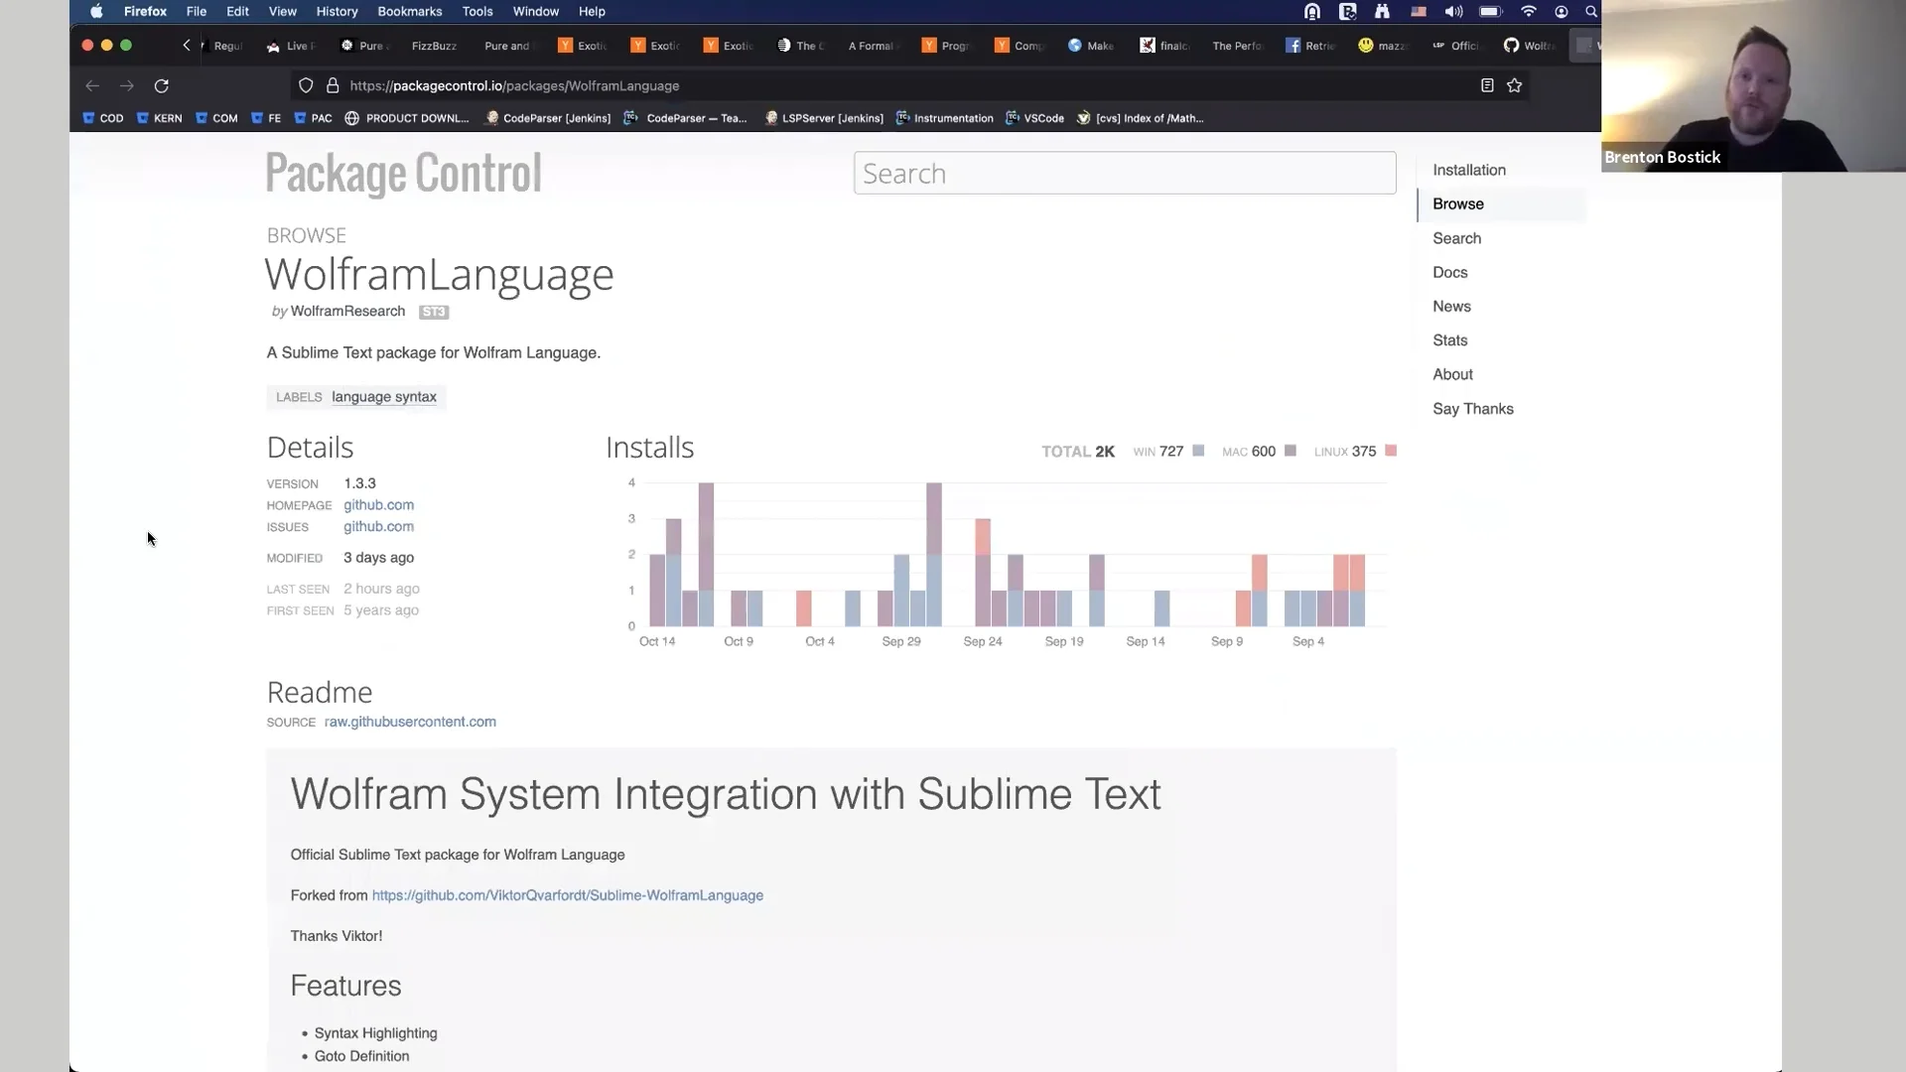Image resolution: width=1906 pixels, height=1072 pixels.
Task: Open the History menu
Action: click(x=337, y=12)
